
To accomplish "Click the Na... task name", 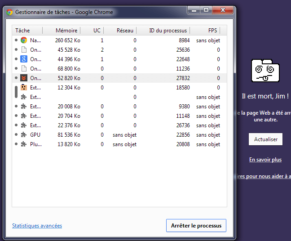I will [35, 40].
